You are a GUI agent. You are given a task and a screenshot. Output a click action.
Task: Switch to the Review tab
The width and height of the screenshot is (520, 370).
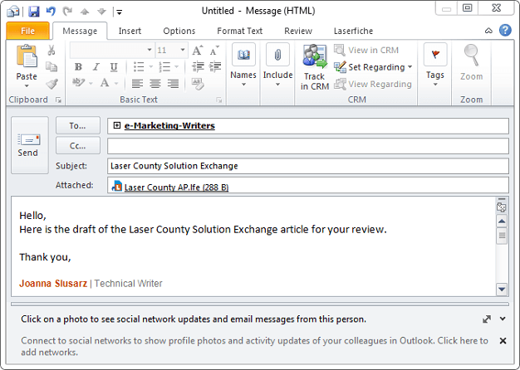tap(298, 31)
